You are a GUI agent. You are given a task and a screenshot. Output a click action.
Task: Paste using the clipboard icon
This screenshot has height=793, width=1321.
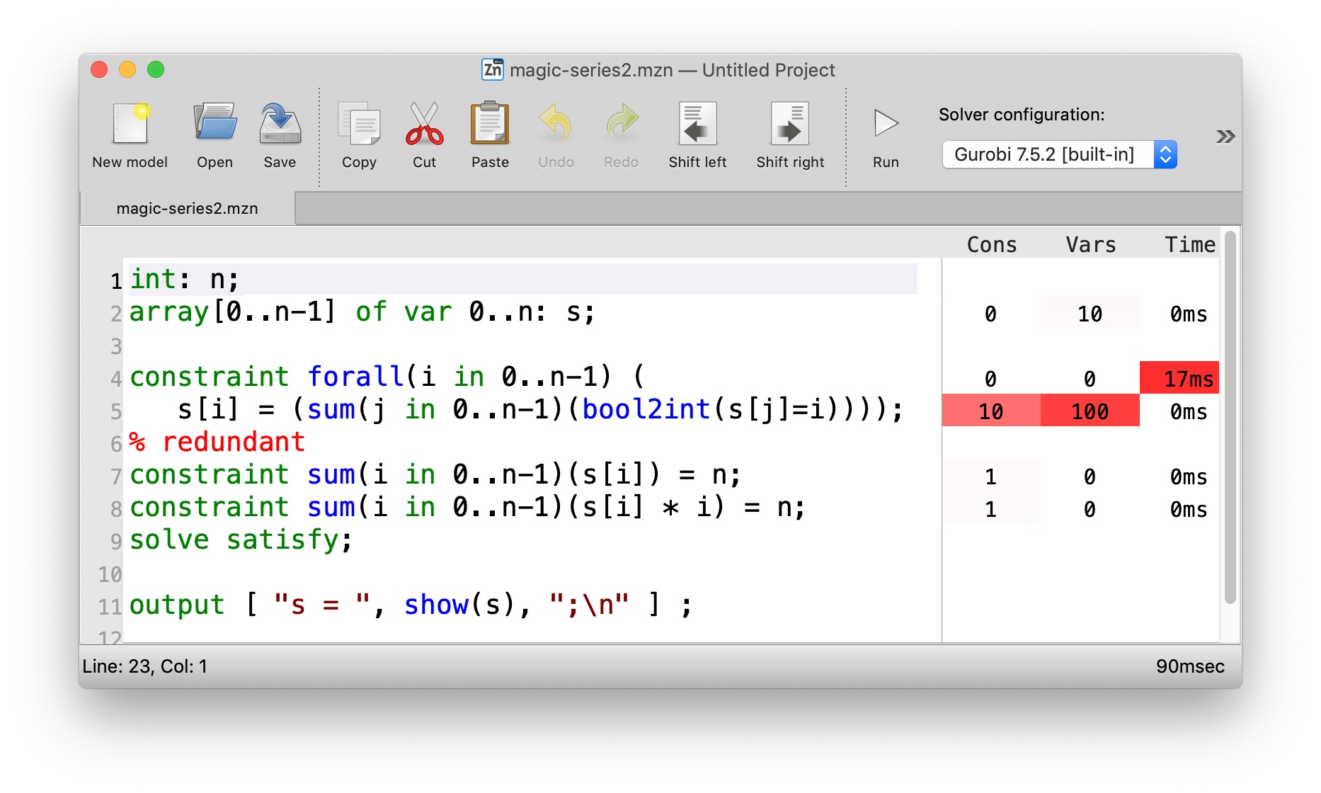point(490,125)
